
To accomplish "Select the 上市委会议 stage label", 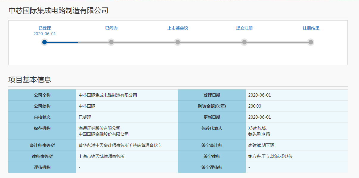I will point(178,28).
